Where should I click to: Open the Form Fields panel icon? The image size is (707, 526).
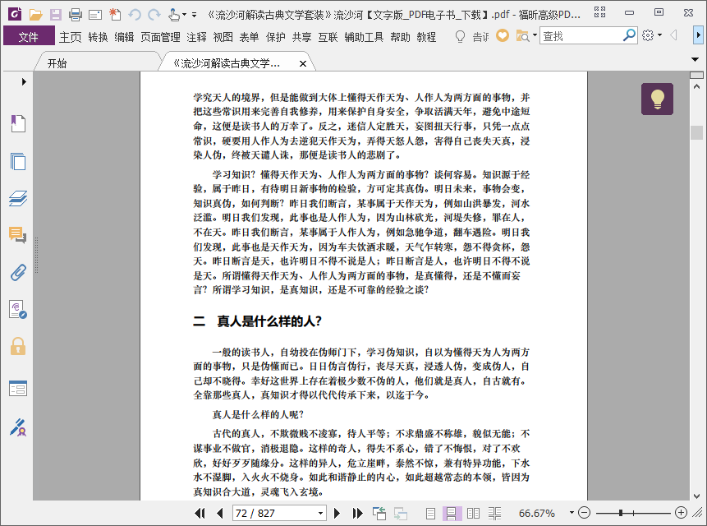[18, 389]
